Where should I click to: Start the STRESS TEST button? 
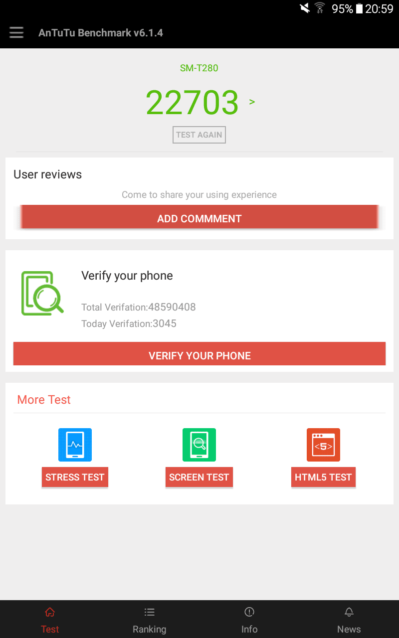tap(75, 477)
